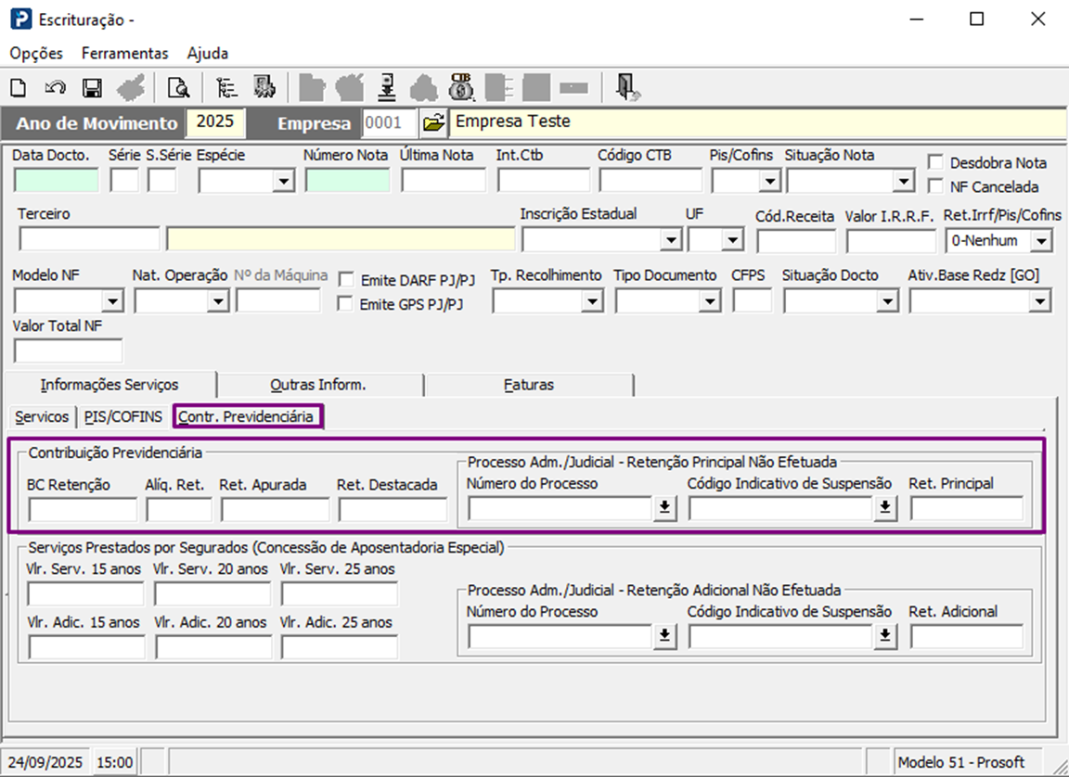Open the Ret.Irrf/Pis/Cofins dropdown showing 0-Nenhum

tap(1041, 241)
